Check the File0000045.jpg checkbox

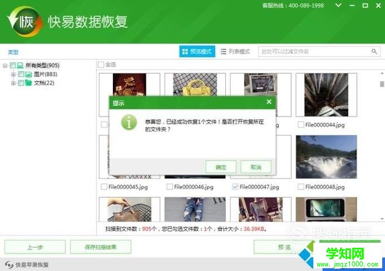click(104, 187)
